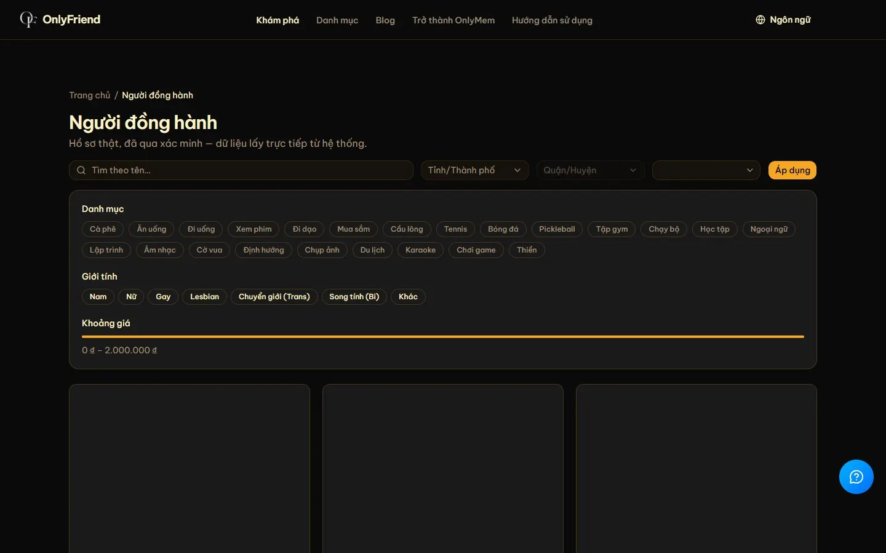Choose the Chạy bộ category chip
Viewport: 886px width, 553px height.
[x=664, y=229]
